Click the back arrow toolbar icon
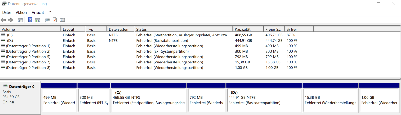This screenshot has width=401, height=115. tap(3, 20)
